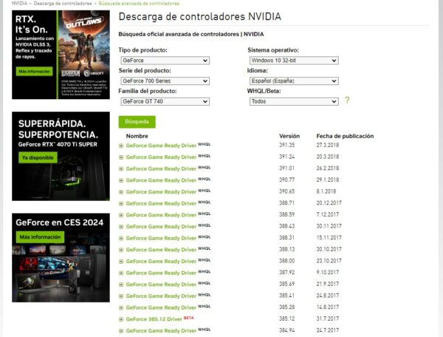Expand the driver row for version 385.28
The width and height of the screenshot is (443, 337).
pos(121,308)
